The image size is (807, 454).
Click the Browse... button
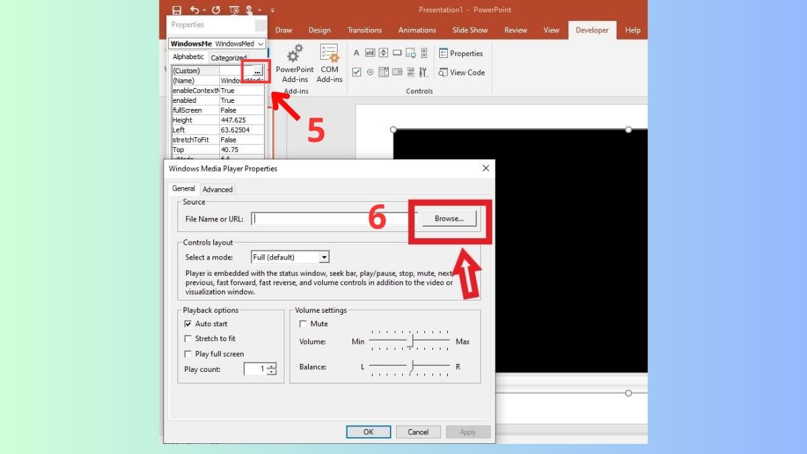coord(449,219)
